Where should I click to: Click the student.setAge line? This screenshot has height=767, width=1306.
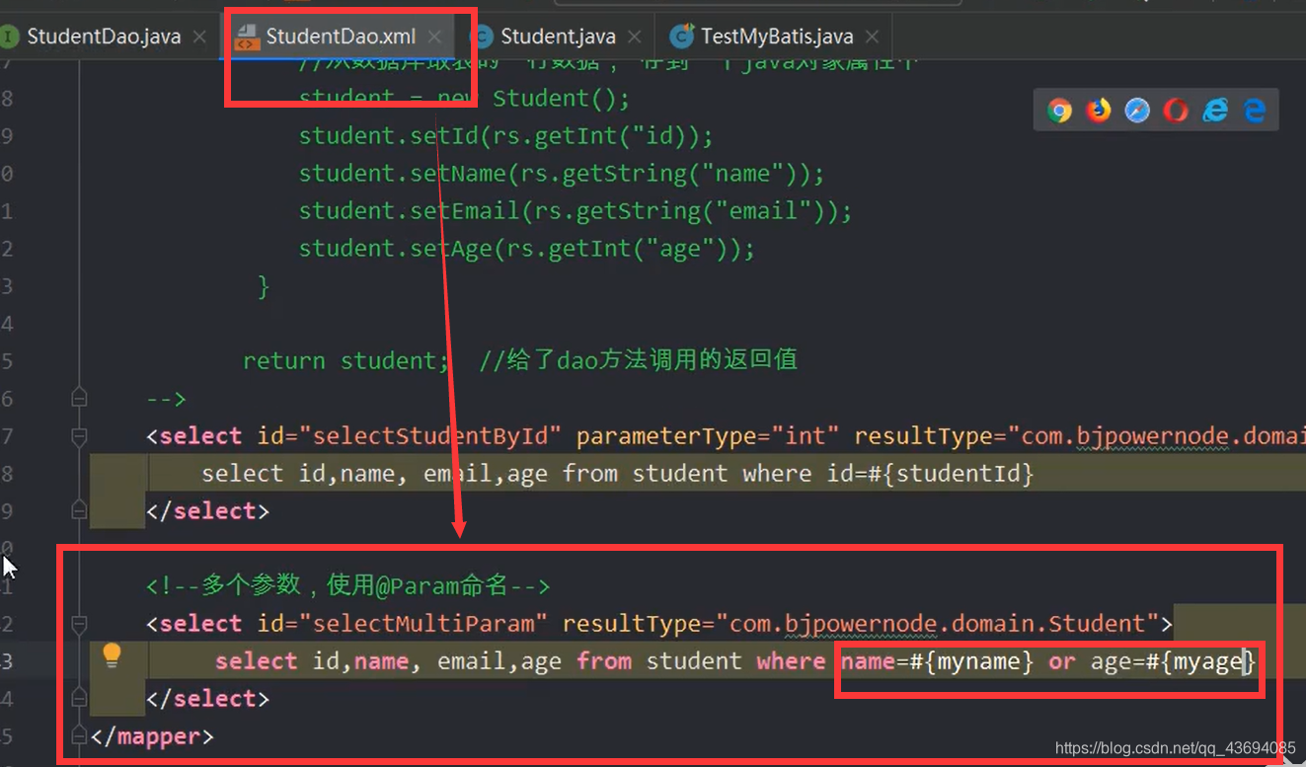527,249
